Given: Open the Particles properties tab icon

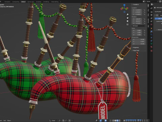Looking at the screenshot, I should coord(152,35).
